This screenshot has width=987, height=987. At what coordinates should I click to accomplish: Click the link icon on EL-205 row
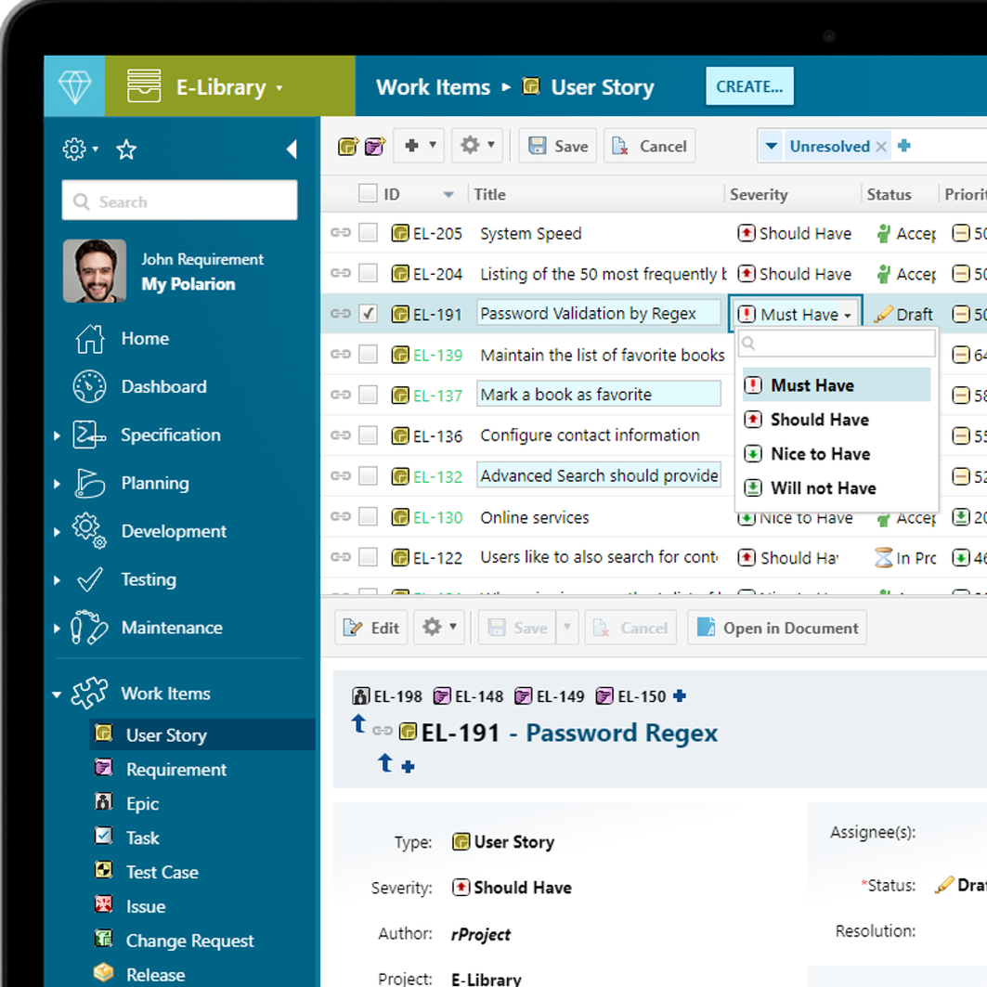click(x=341, y=233)
